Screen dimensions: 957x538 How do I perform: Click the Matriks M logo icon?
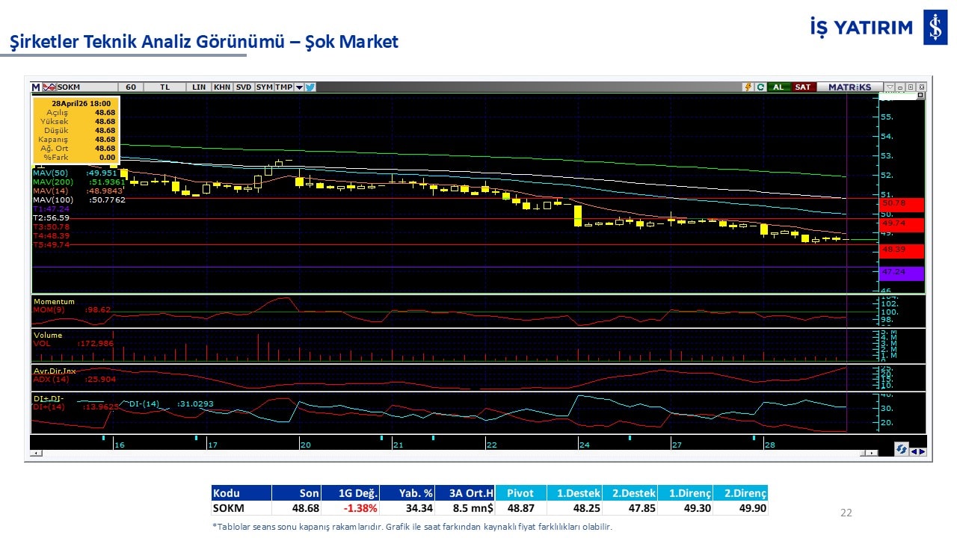pyautogui.click(x=36, y=87)
